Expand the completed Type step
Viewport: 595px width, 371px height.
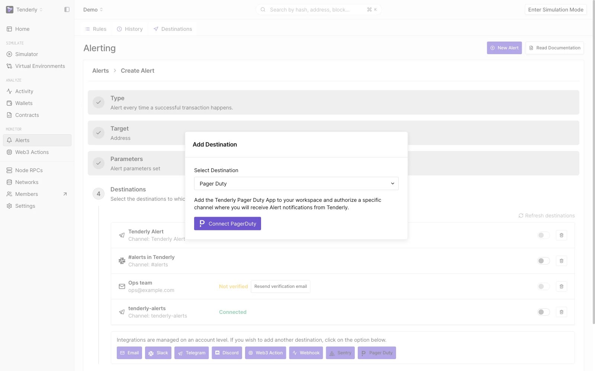334,102
